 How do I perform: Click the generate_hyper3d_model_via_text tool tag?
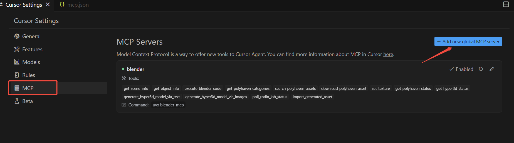coord(152,97)
